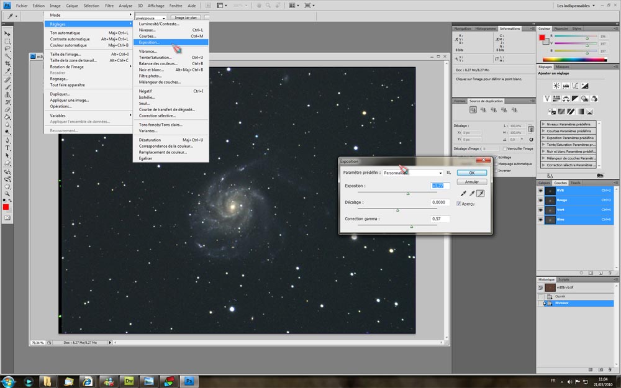621x388 pixels.
Task: Expand Courbes Paramètres prédéfinis list
Action: point(543,131)
